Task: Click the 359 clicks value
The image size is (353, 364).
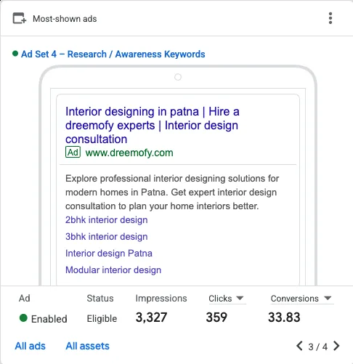Action: (x=216, y=318)
